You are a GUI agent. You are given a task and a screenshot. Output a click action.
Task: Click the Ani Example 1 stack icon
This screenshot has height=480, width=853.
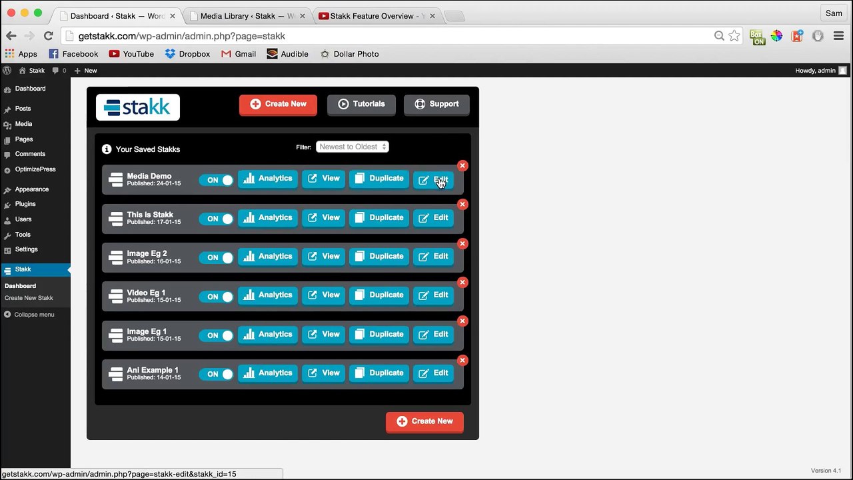(x=116, y=374)
